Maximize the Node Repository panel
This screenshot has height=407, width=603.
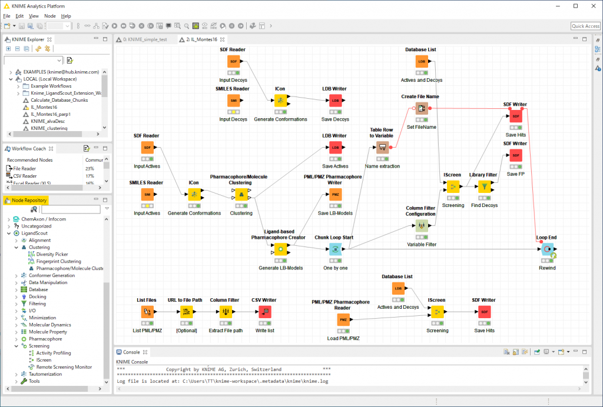click(x=105, y=199)
